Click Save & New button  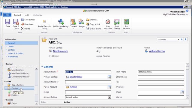(x=28, y=19)
